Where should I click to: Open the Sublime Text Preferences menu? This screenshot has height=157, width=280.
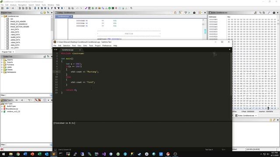click(107, 46)
